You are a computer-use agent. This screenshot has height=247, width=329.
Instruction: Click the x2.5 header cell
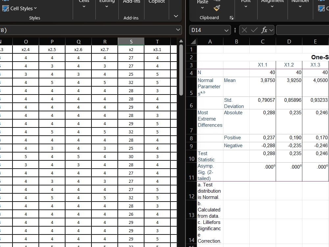(52, 50)
